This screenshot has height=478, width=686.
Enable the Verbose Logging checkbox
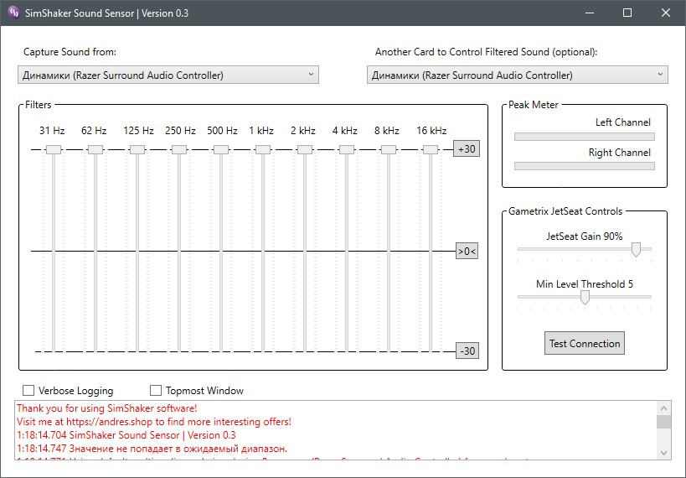coord(28,390)
